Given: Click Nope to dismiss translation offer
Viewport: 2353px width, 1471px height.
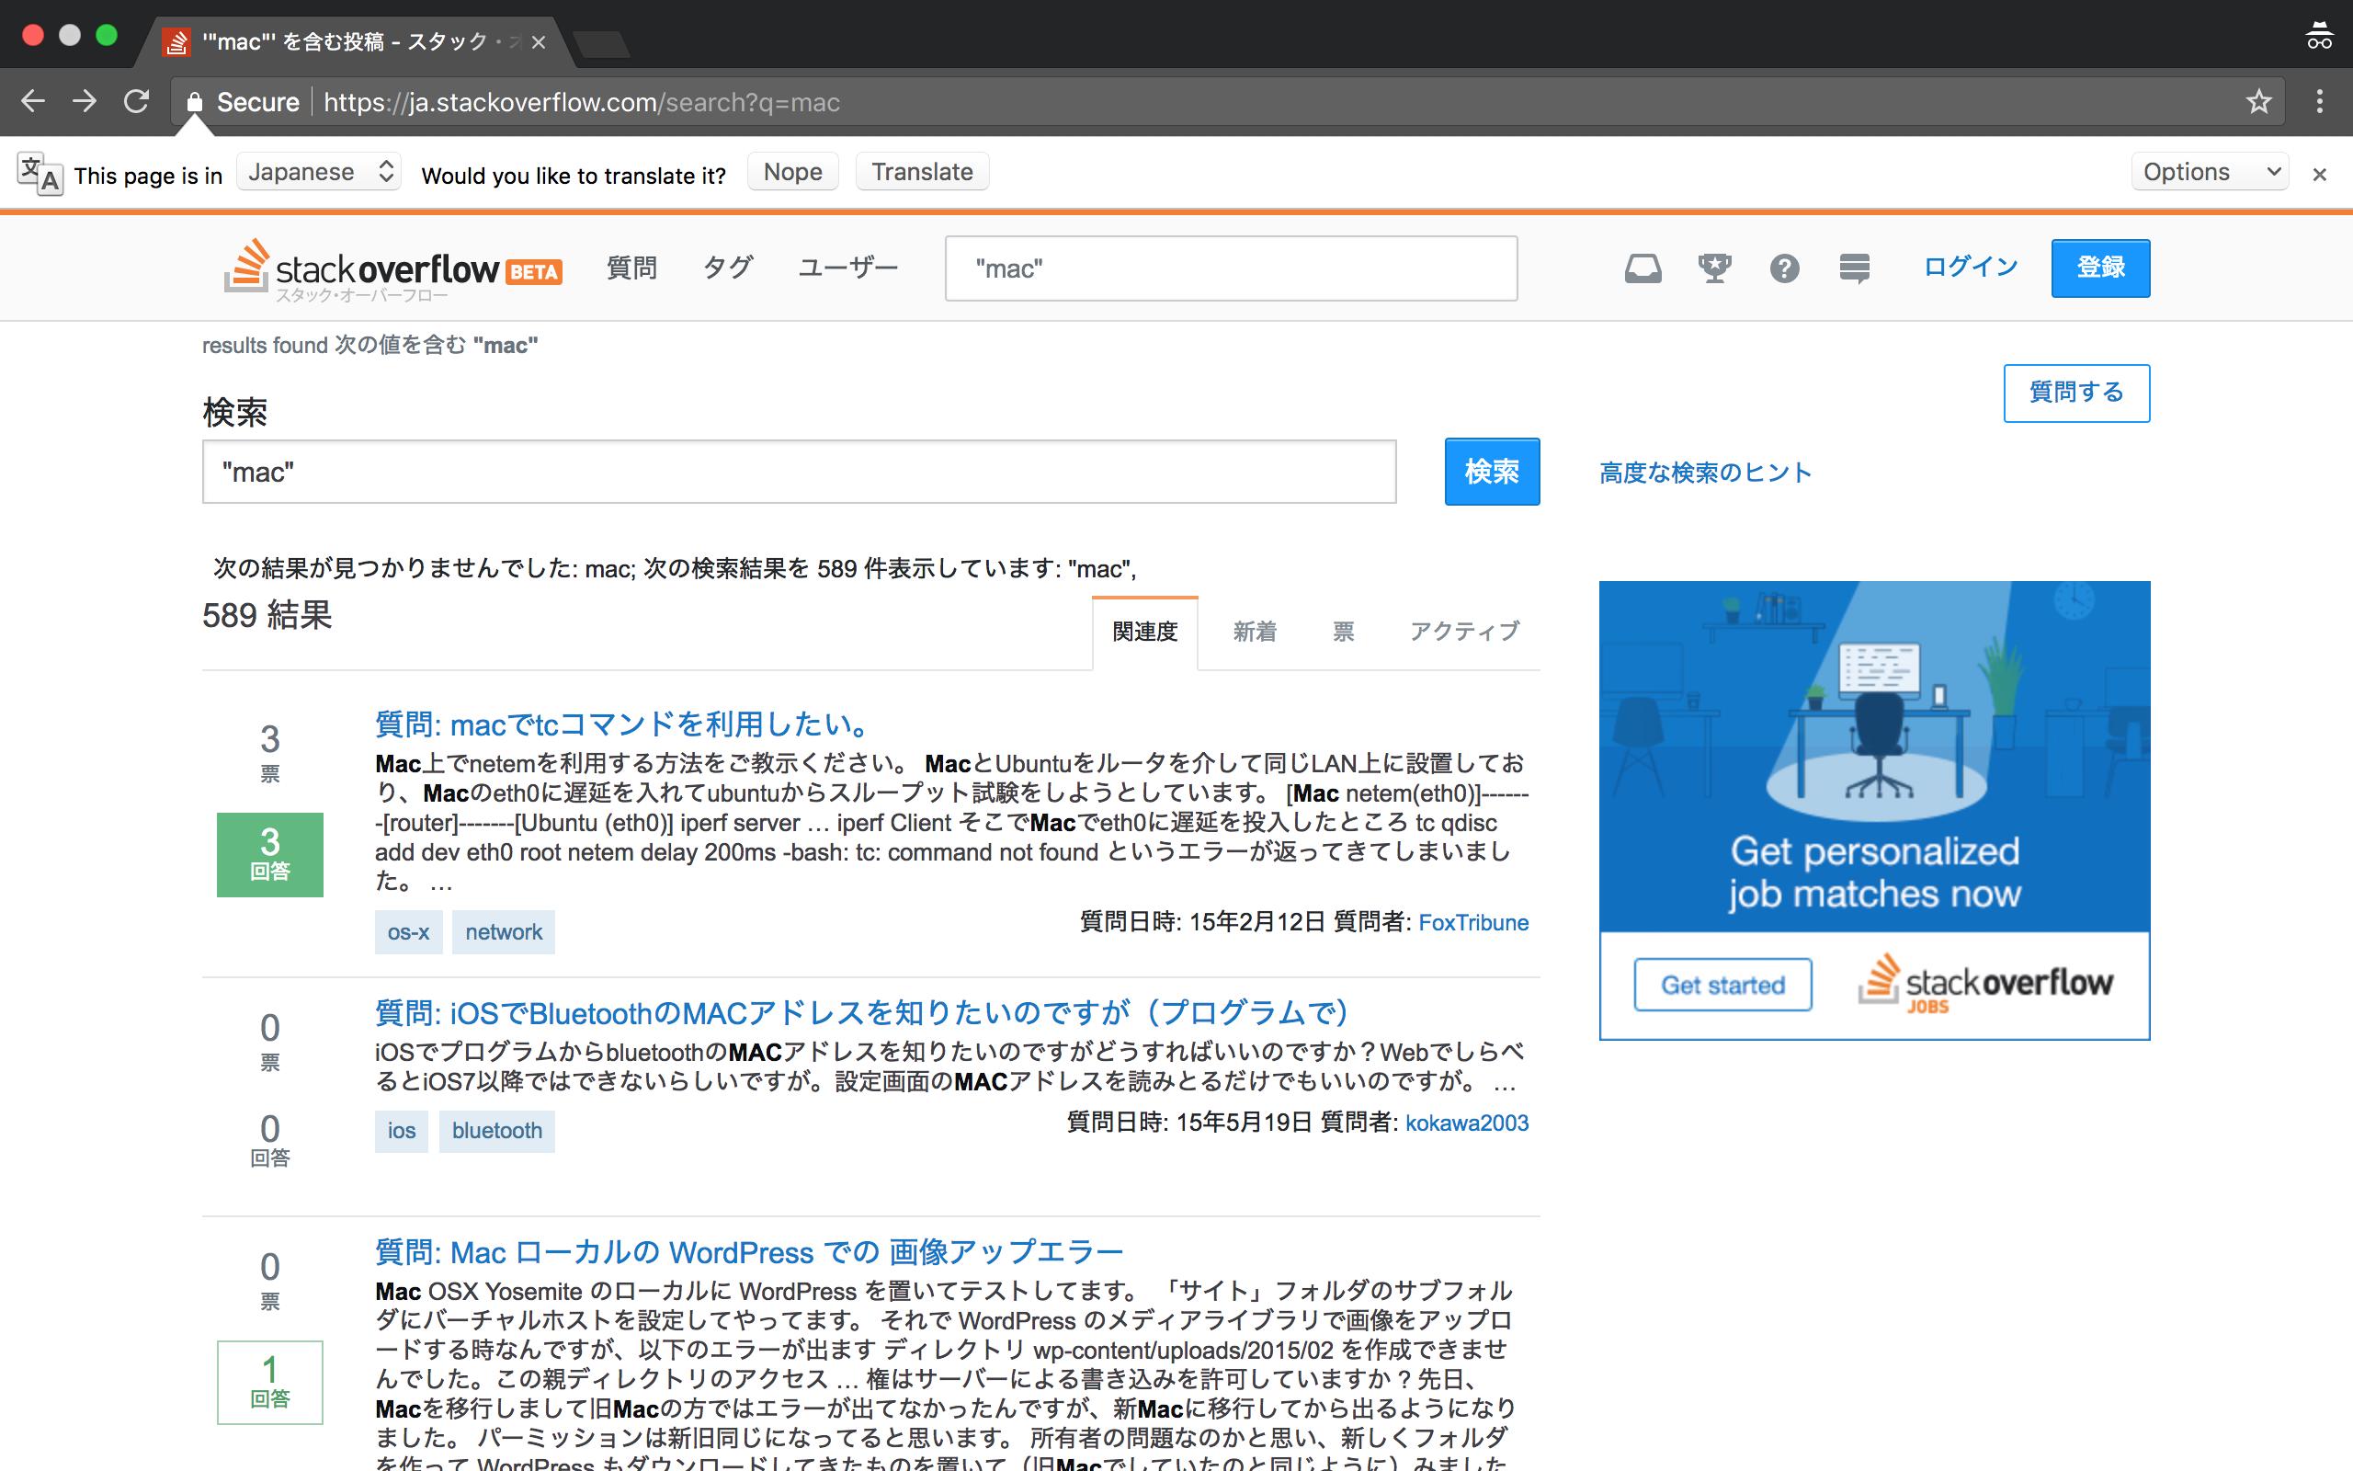Looking at the screenshot, I should click(790, 171).
